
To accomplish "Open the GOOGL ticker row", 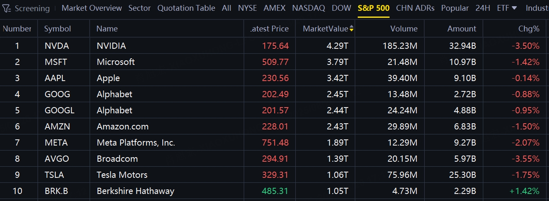I will point(59,110).
